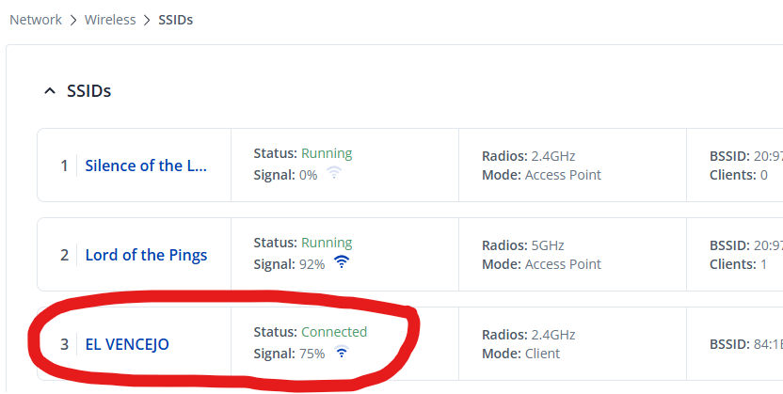Click the SSIDs section heading
The width and height of the screenshot is (783, 394).
click(x=89, y=91)
